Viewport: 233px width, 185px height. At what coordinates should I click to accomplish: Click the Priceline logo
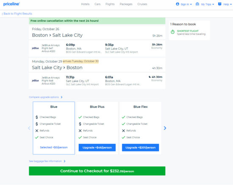click(x=11, y=4)
